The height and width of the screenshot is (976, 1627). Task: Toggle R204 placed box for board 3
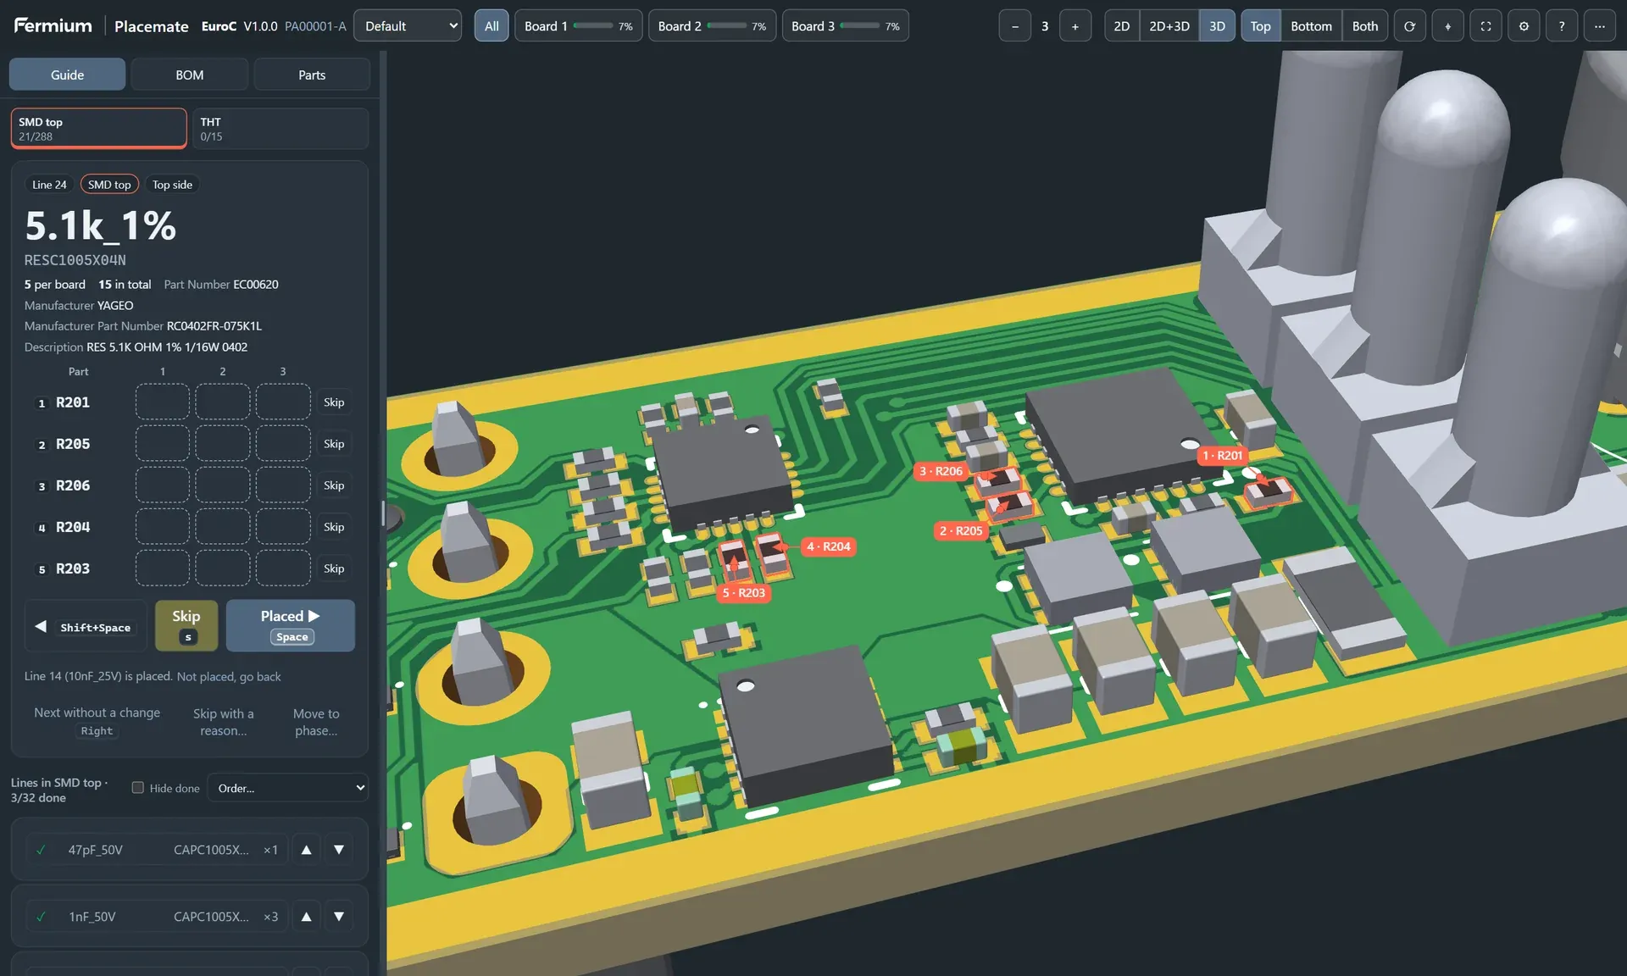(x=283, y=526)
